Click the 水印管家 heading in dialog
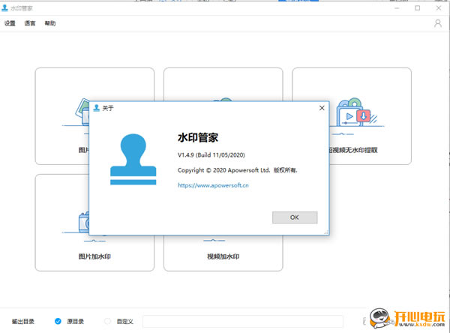Image resolution: width=450 pixels, height=333 pixels. tap(198, 137)
